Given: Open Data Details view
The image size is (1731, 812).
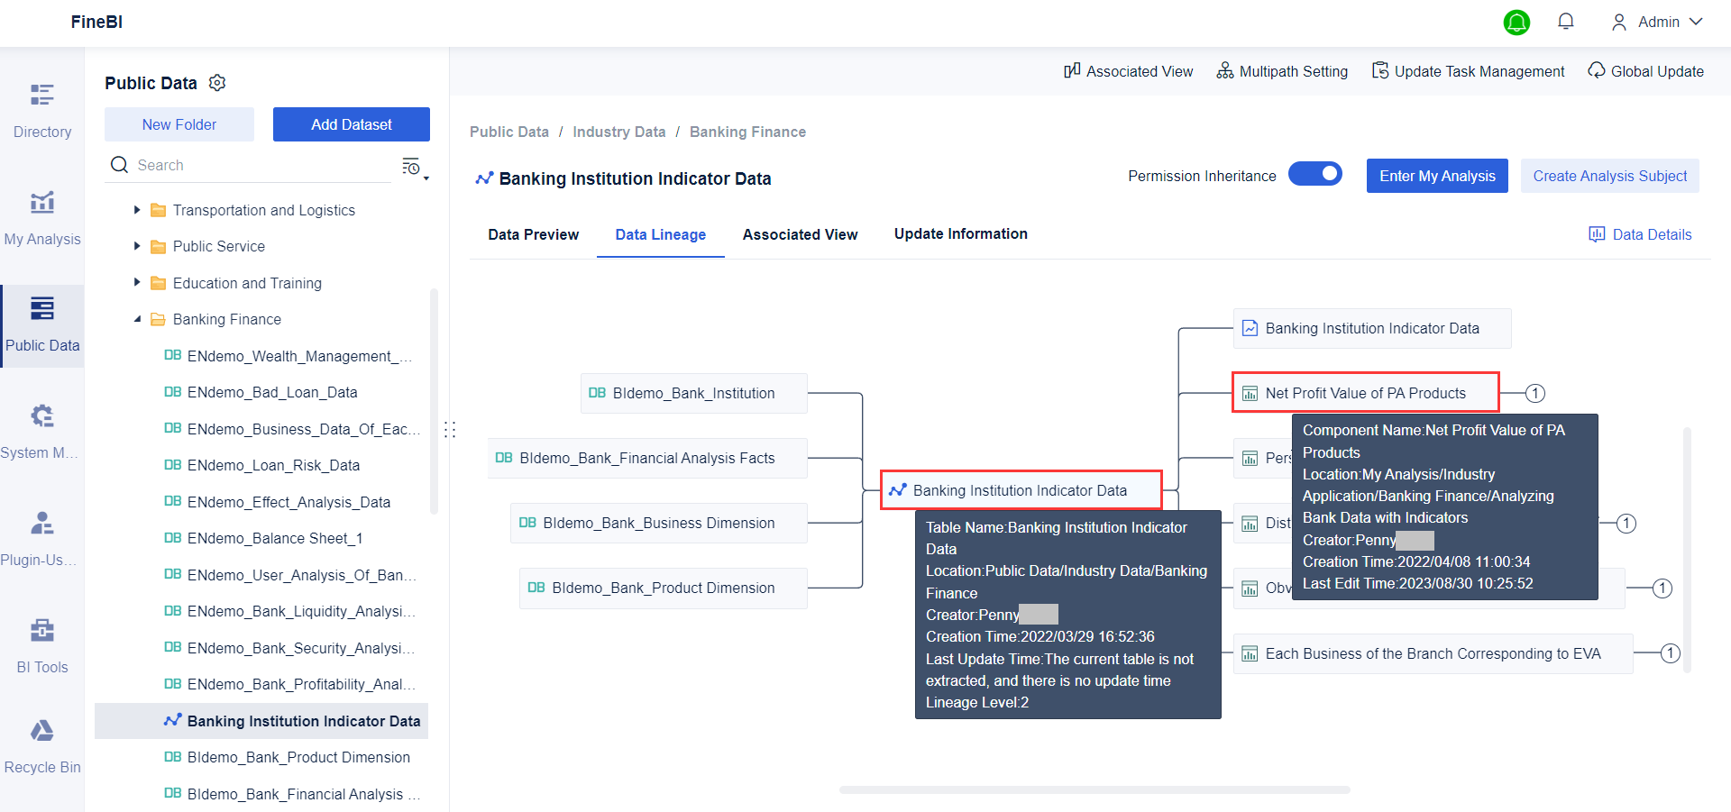Looking at the screenshot, I should (x=1641, y=234).
